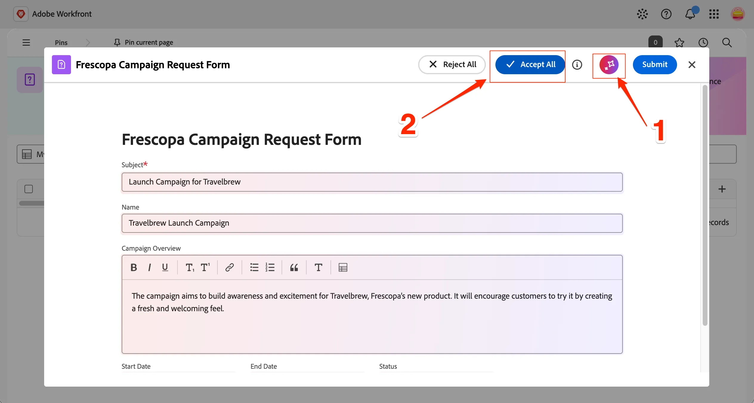Close the Campaign Request Form dialog

(x=692, y=65)
